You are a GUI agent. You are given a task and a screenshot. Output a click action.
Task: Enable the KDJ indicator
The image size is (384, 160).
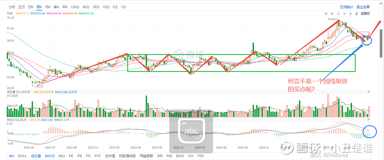point(62,156)
